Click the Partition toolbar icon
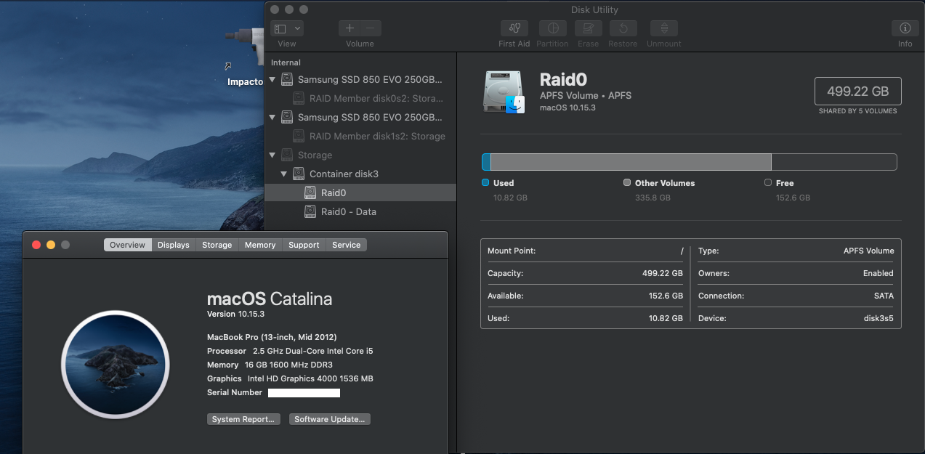This screenshot has width=925, height=454. pos(553,28)
